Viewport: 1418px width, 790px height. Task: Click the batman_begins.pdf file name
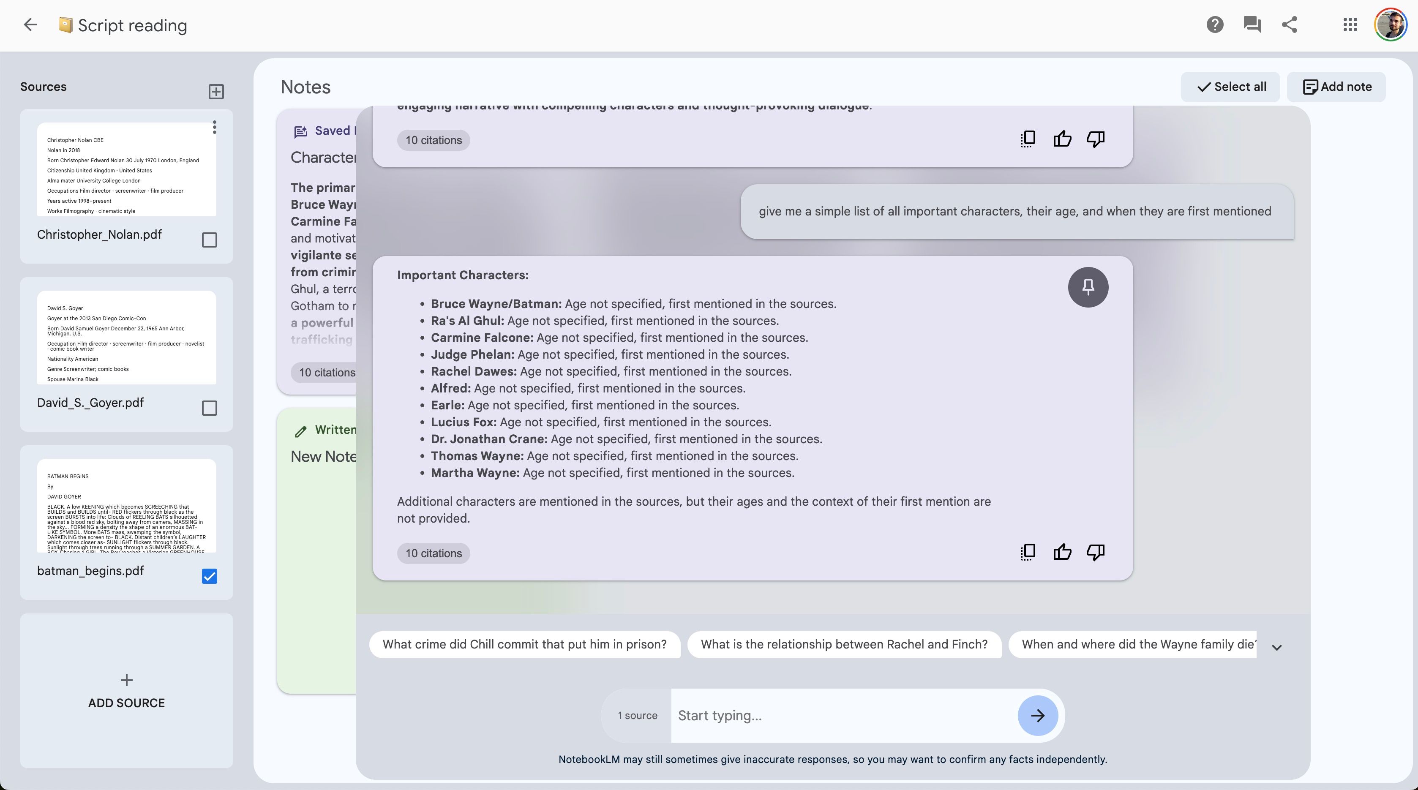(90, 571)
